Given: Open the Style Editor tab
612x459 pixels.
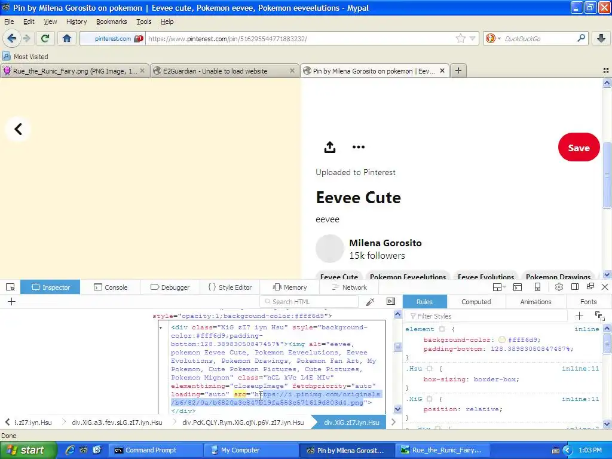Looking at the screenshot, I should coord(230,287).
